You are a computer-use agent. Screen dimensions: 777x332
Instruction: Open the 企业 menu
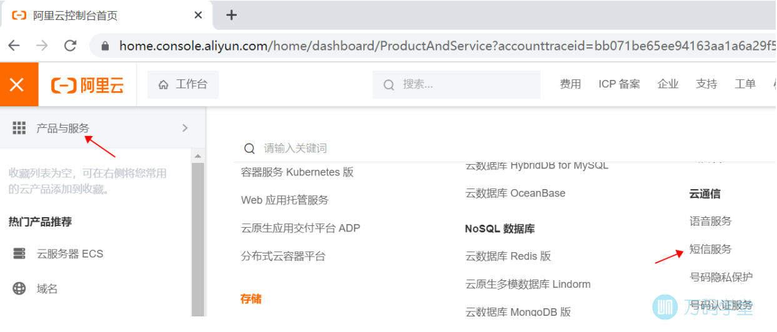coord(668,84)
